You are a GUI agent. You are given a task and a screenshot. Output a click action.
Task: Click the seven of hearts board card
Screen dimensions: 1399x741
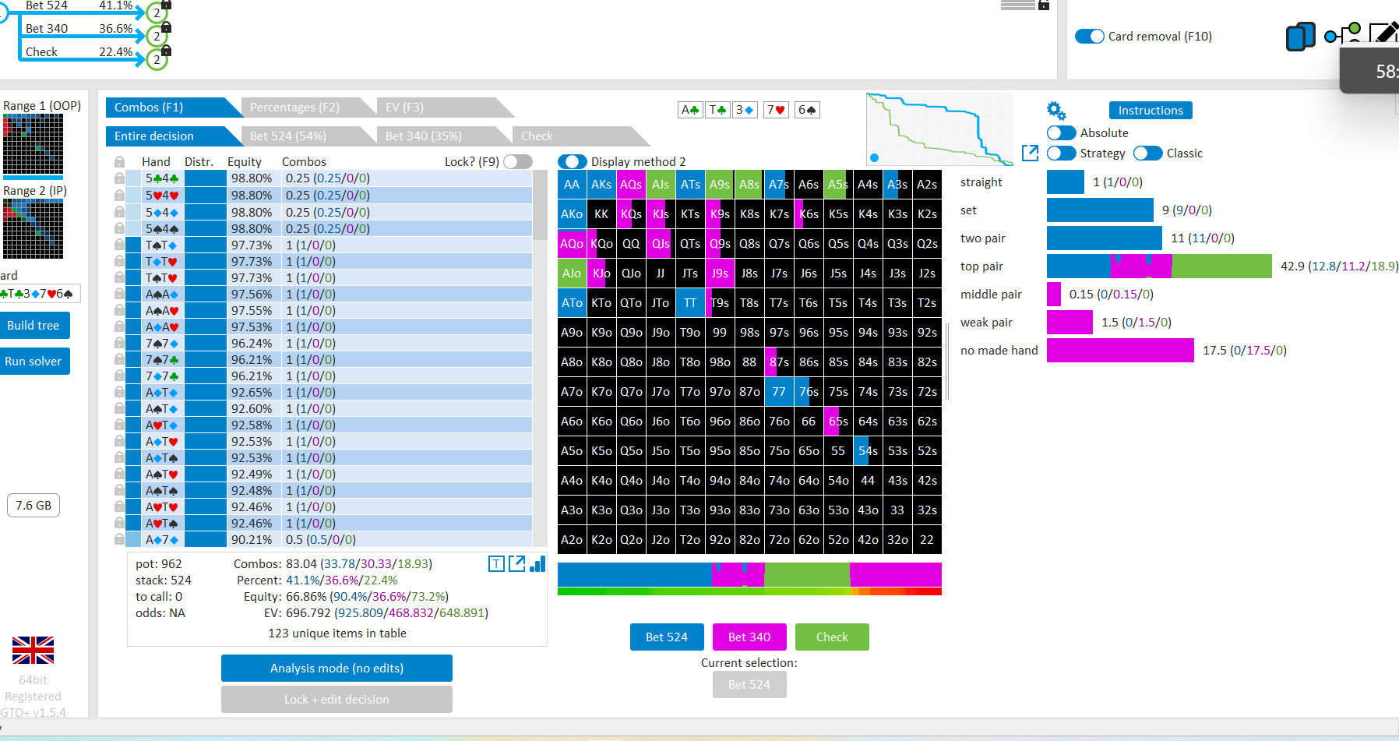776,110
